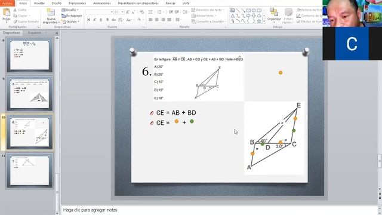This screenshot has width=382, height=215.
Task: Open the font size dropdown arrow
Action: coord(122,12)
